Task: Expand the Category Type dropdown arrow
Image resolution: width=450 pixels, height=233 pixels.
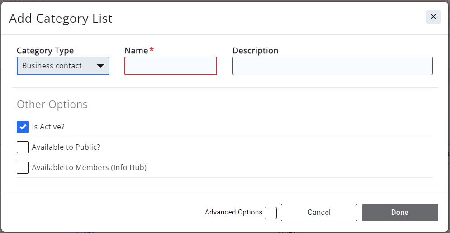Action: (x=100, y=66)
